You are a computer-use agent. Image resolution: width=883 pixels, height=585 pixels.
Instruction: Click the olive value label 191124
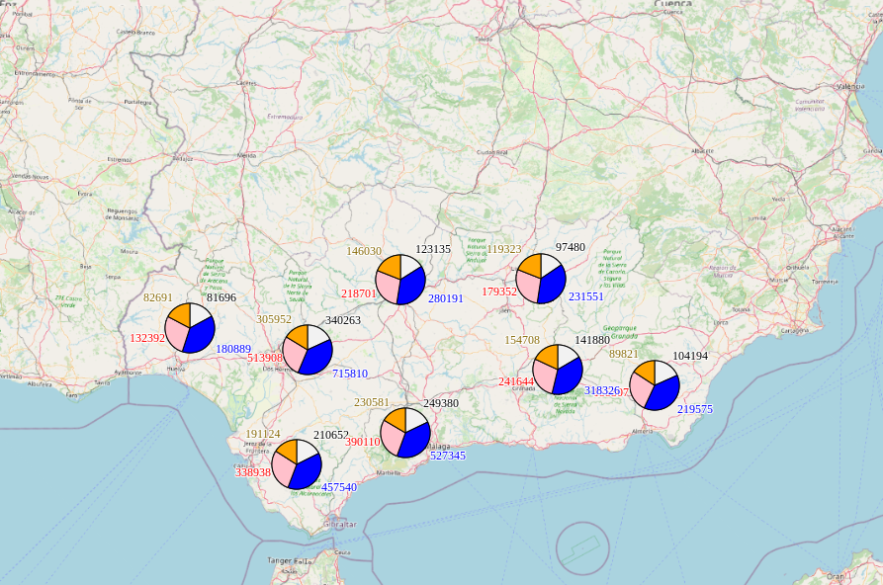tap(262, 435)
